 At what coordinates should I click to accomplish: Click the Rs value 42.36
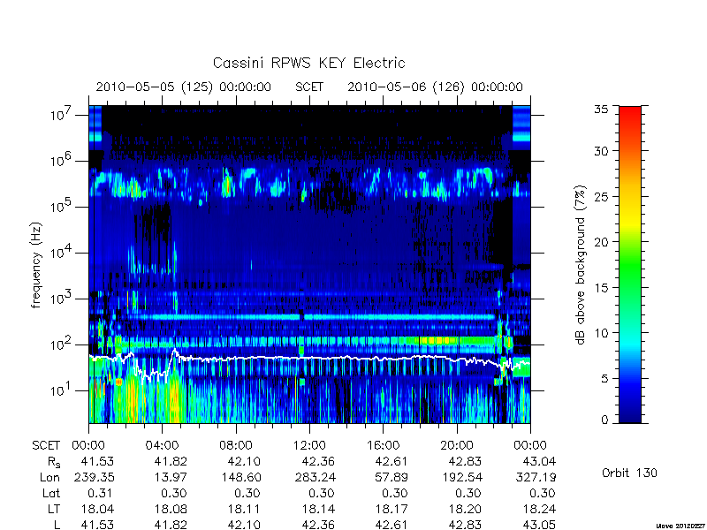[x=318, y=462]
